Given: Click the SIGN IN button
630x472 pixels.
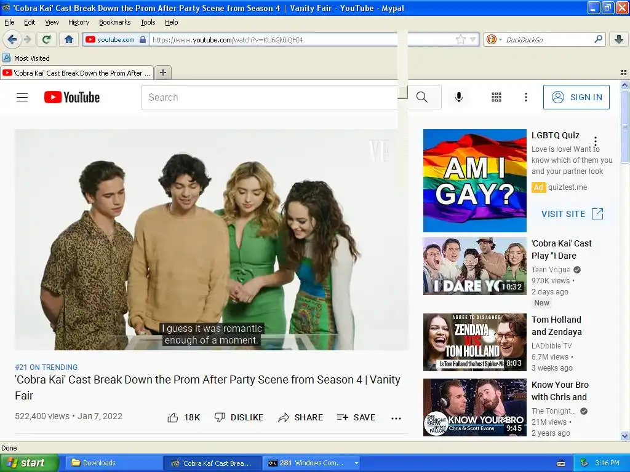Looking at the screenshot, I should click(576, 97).
